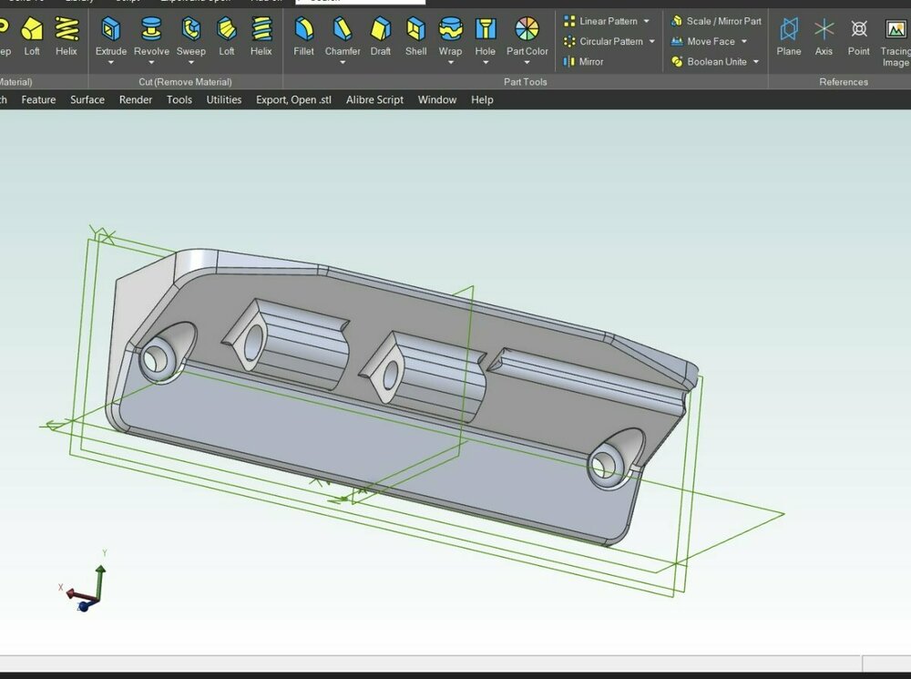This screenshot has width=911, height=679.
Task: Expand the Hole dropdown arrow
Action: tap(486, 63)
